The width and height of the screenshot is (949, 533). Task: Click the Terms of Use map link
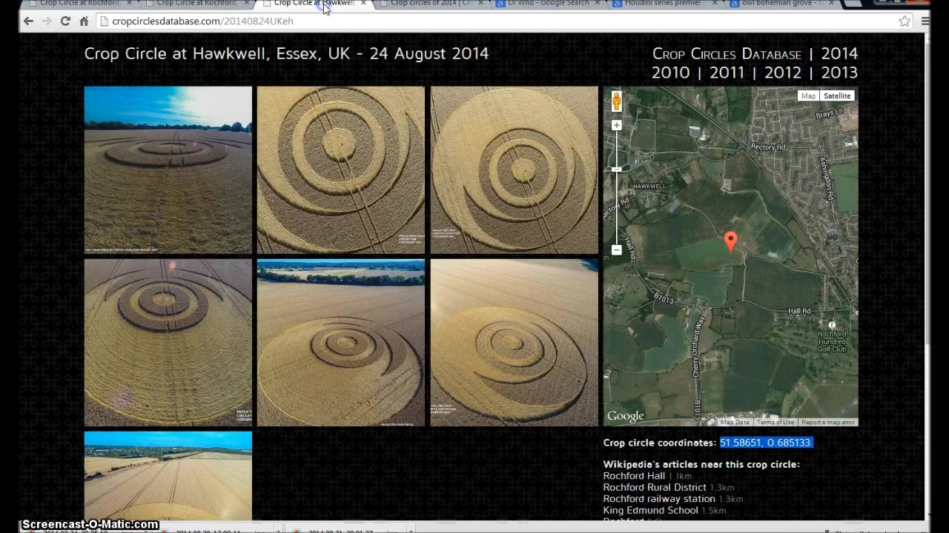pyautogui.click(x=776, y=422)
